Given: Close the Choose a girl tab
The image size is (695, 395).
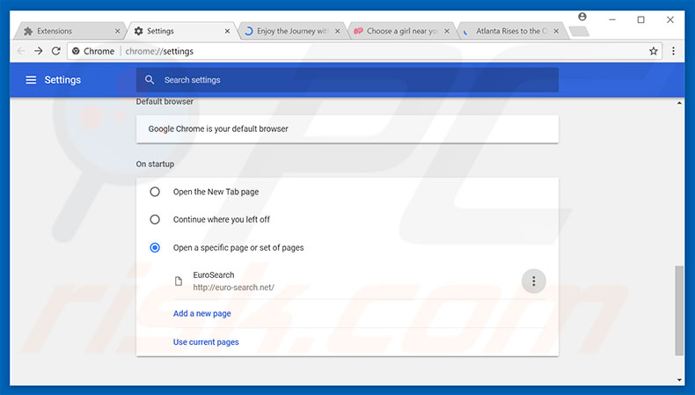Looking at the screenshot, I should (x=447, y=31).
